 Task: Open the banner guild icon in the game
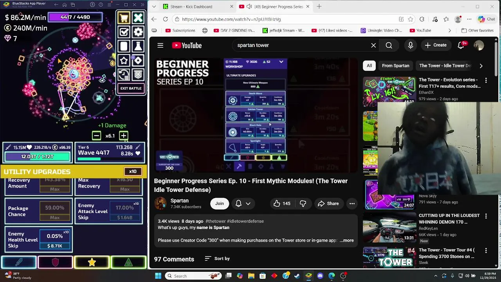[138, 74]
